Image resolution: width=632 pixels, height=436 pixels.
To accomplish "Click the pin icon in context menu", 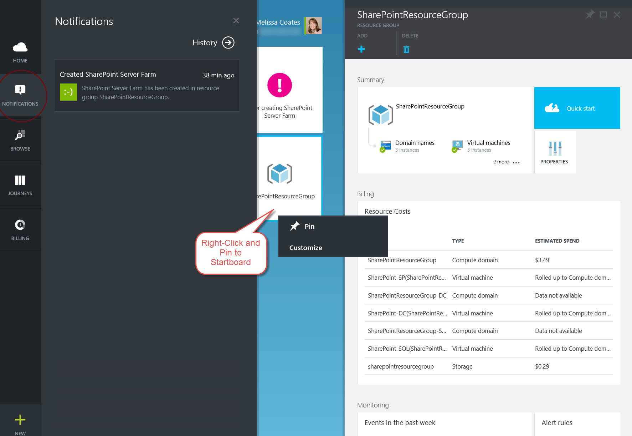I will (294, 226).
